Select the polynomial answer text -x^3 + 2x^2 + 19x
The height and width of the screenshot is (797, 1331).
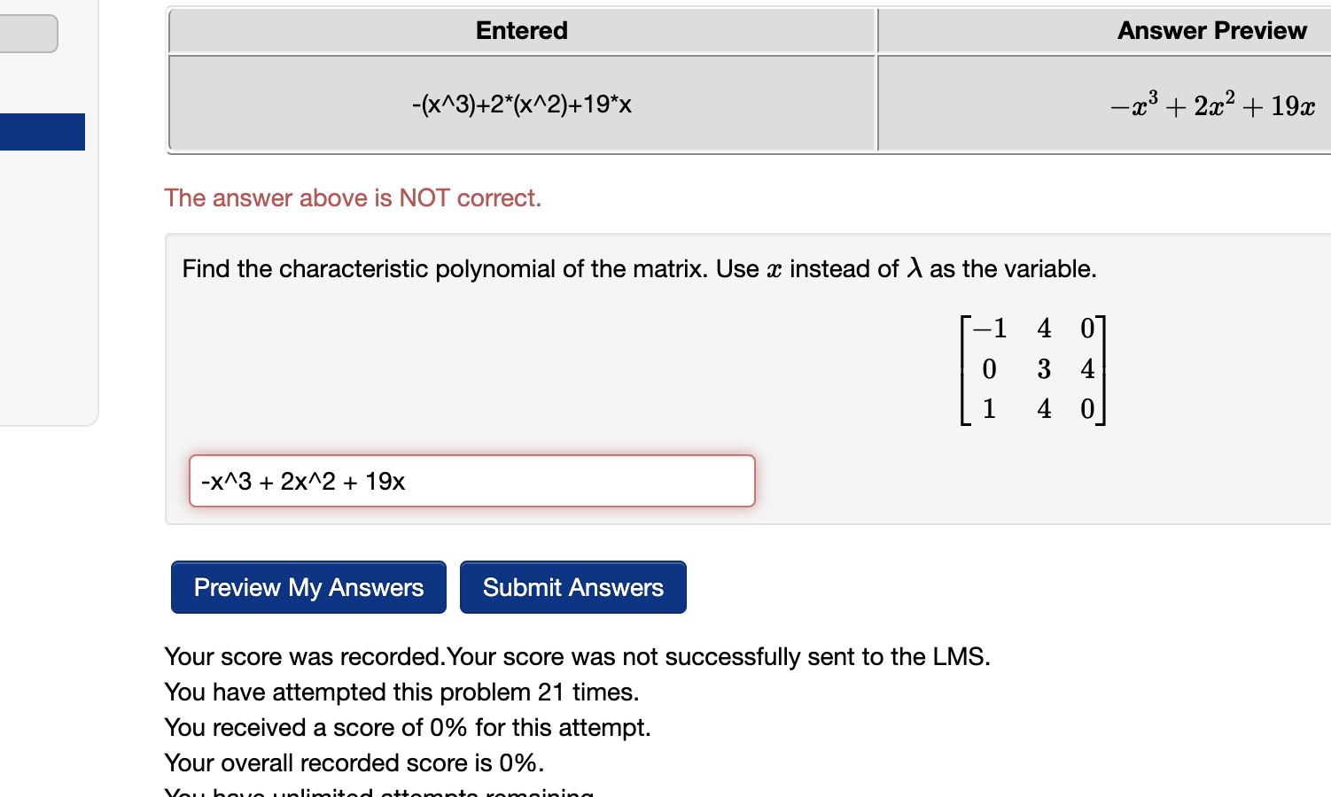(302, 481)
